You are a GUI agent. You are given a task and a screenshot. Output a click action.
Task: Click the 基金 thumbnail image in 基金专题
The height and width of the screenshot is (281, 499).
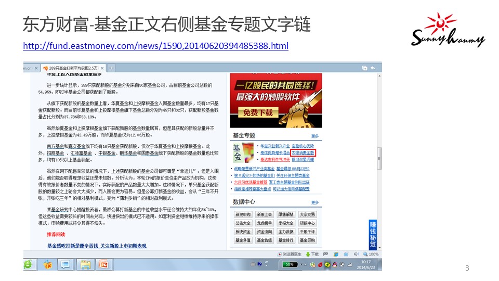pos(243,153)
